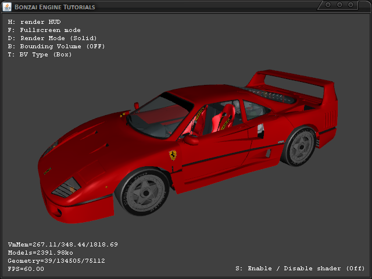This screenshot has height=279, width=372.
Task: Click the car's front pop-up headlight grille
Action: [65, 187]
